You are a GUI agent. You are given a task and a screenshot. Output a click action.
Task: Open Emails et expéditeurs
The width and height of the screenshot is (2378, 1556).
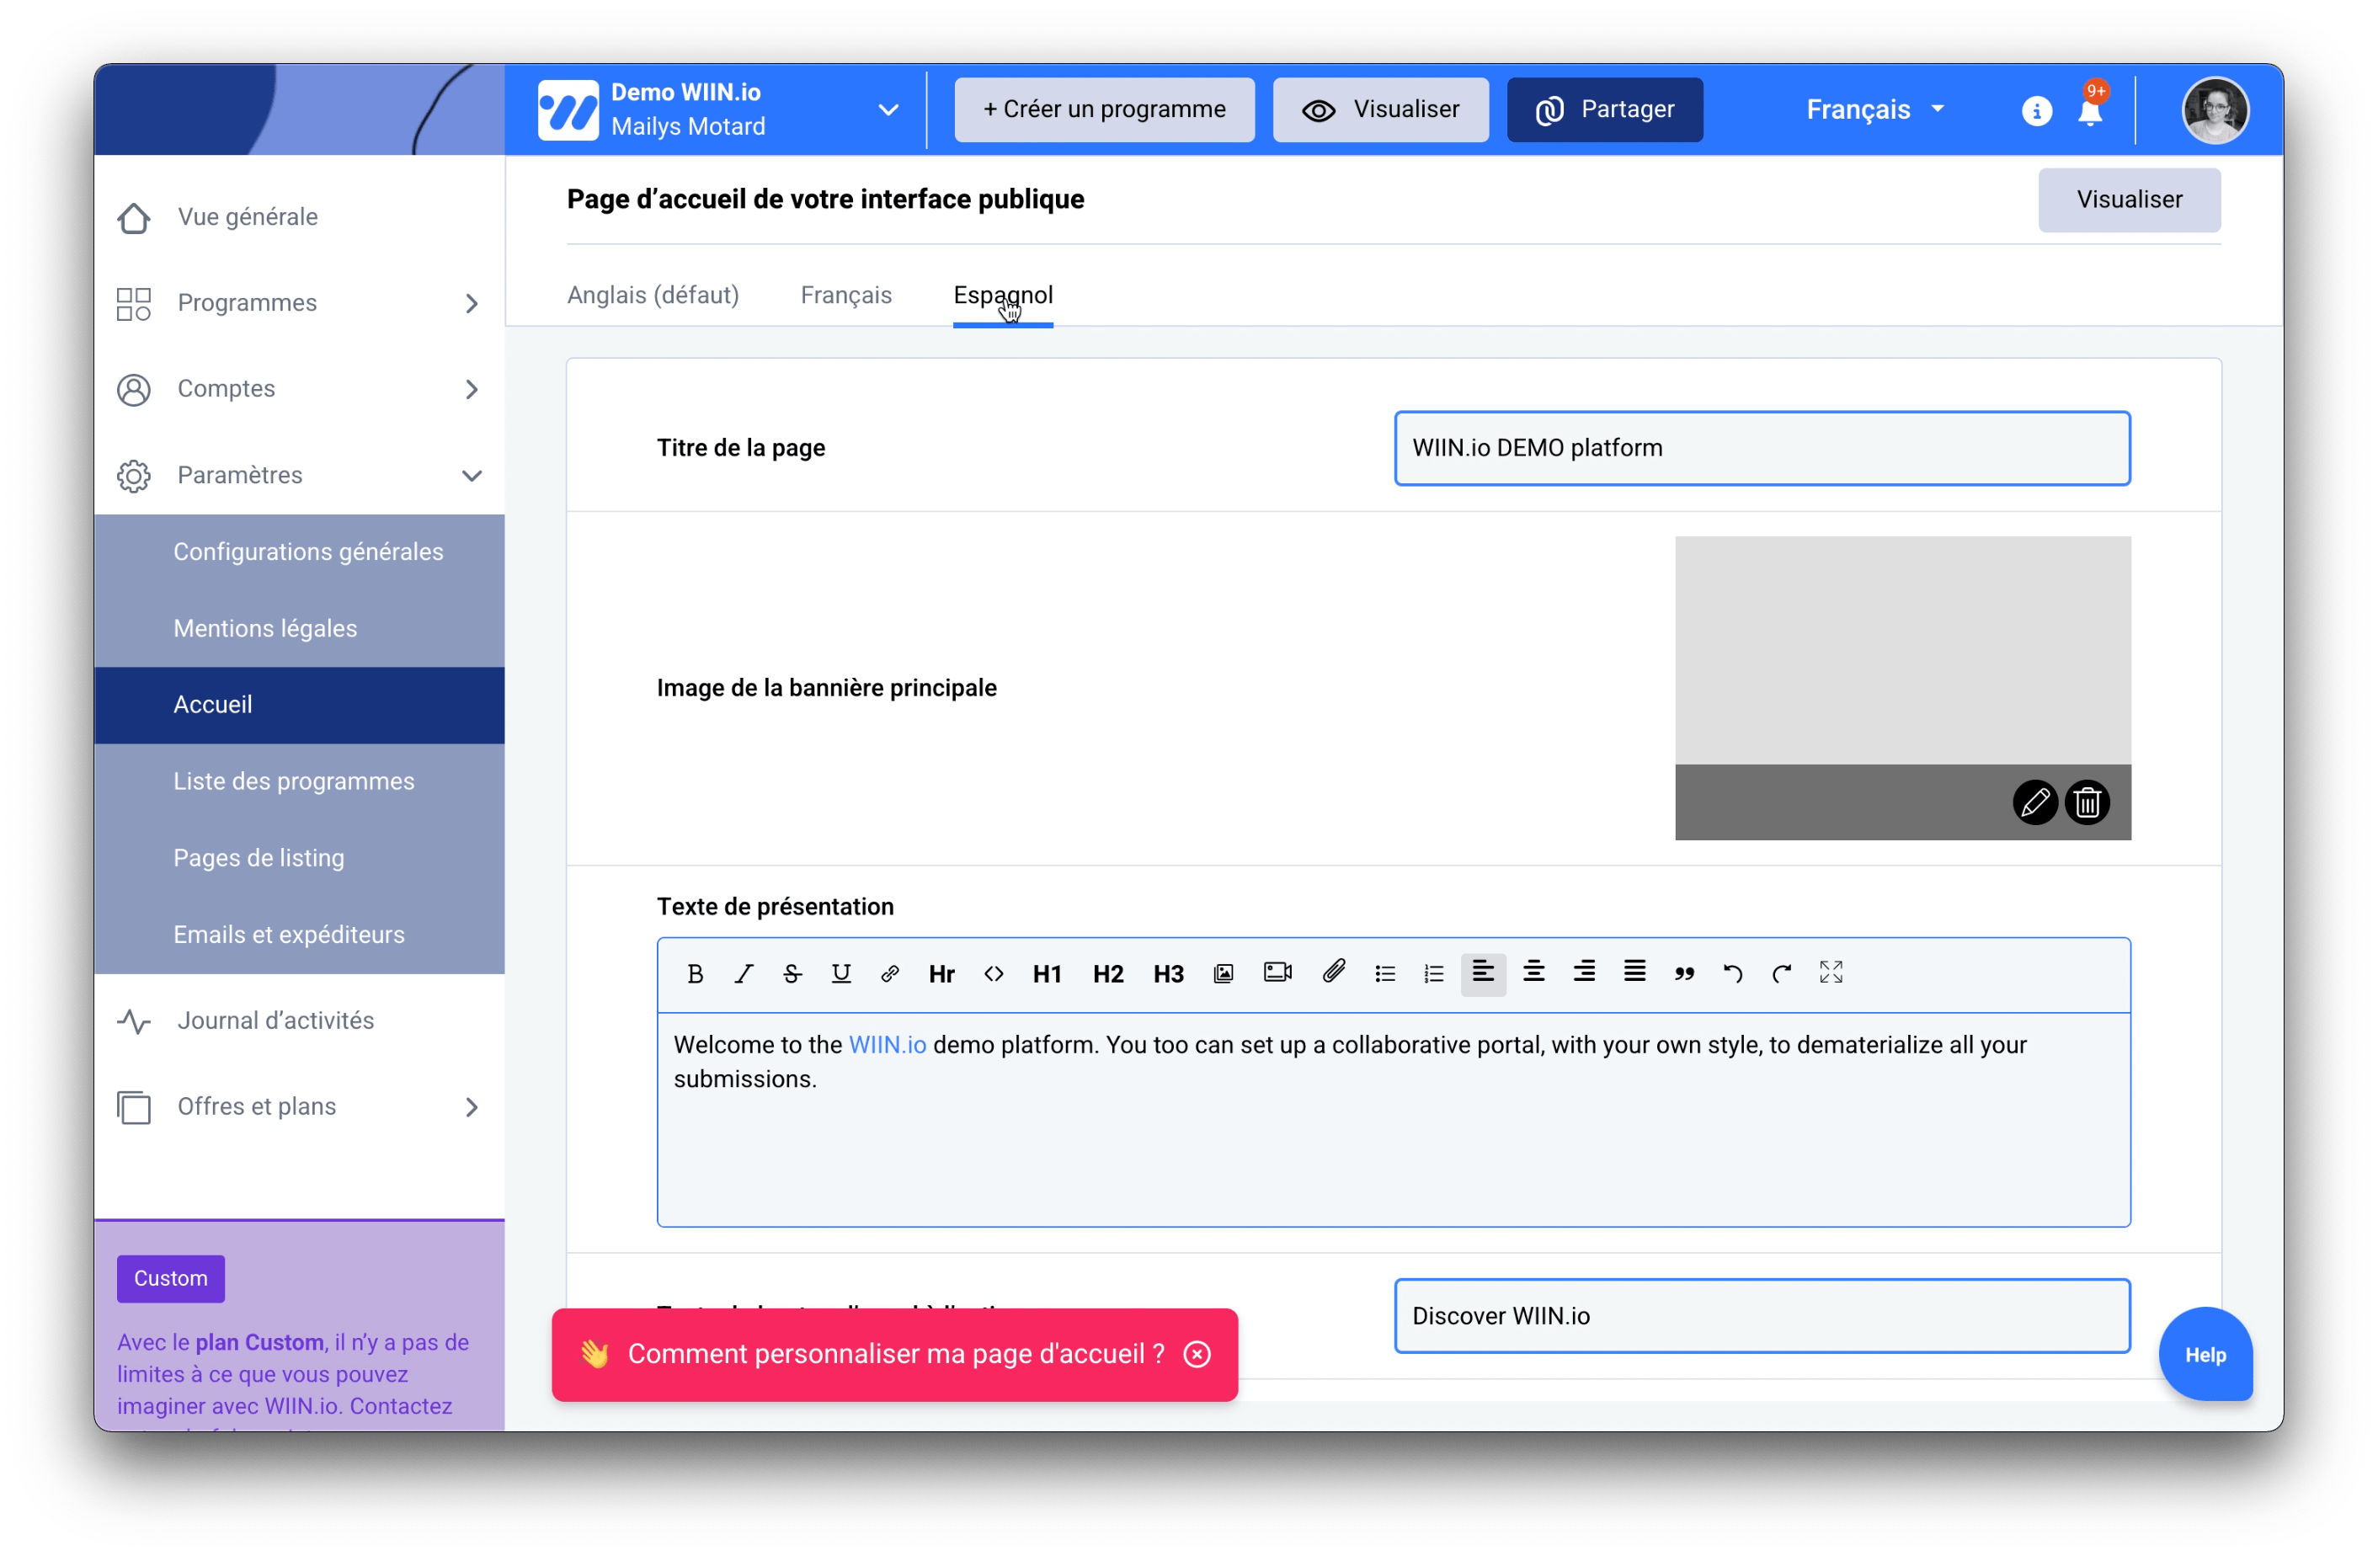[299, 935]
